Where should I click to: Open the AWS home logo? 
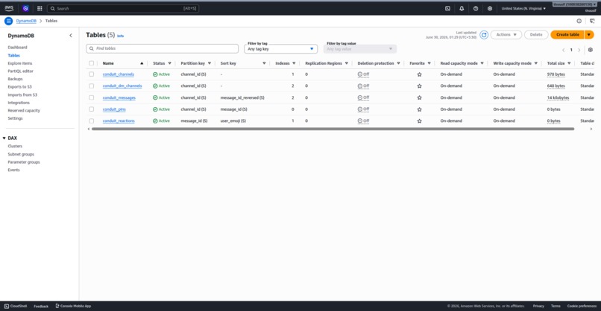point(9,8)
